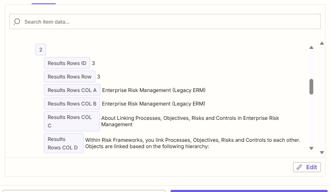Viewport: 331px width, 192px height.
Task: Click outer scrollbar down arrow
Action: (322, 152)
